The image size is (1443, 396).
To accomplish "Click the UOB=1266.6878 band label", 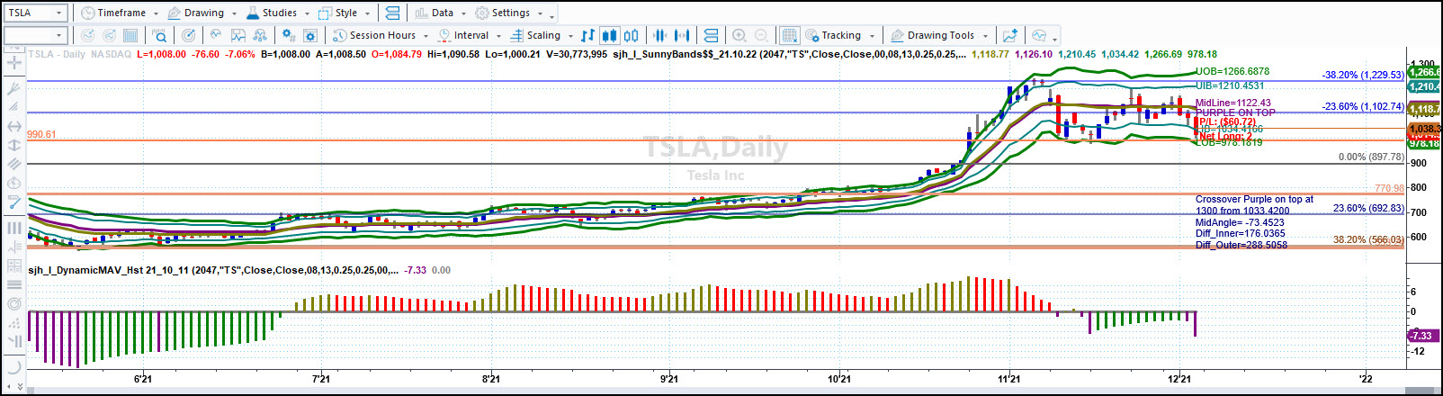I will [1232, 71].
